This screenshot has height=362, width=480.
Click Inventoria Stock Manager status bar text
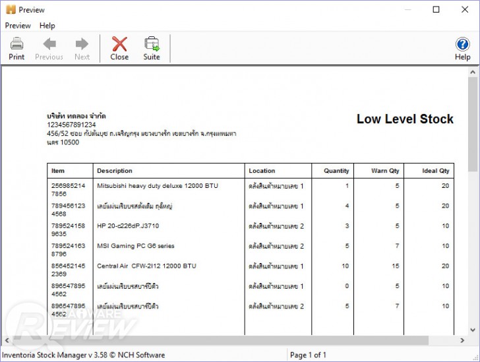pos(83,355)
